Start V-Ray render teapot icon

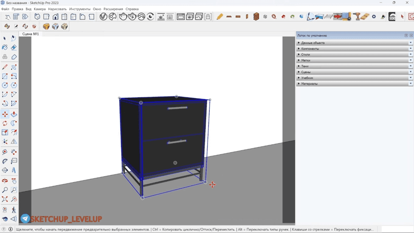(x=123, y=17)
